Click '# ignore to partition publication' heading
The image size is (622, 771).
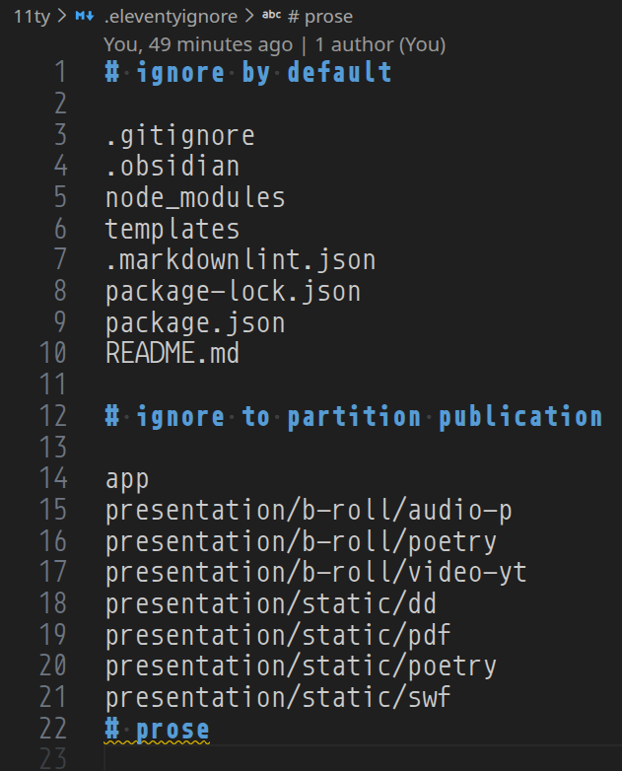pyautogui.click(x=353, y=416)
